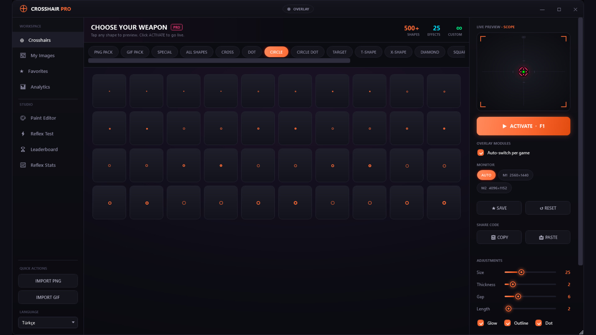Image resolution: width=596 pixels, height=335 pixels.
Task: Select the first circle shape in row three
Action: click(109, 166)
